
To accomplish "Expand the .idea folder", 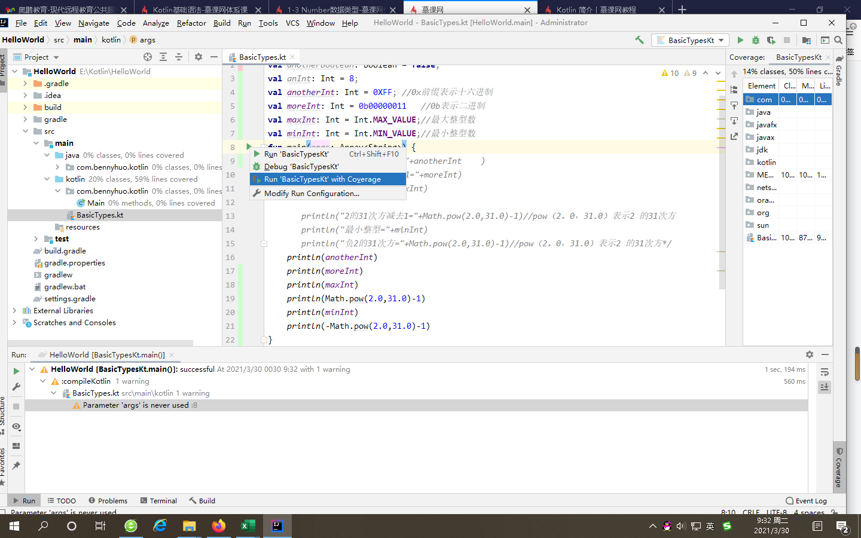I will pyautogui.click(x=25, y=96).
